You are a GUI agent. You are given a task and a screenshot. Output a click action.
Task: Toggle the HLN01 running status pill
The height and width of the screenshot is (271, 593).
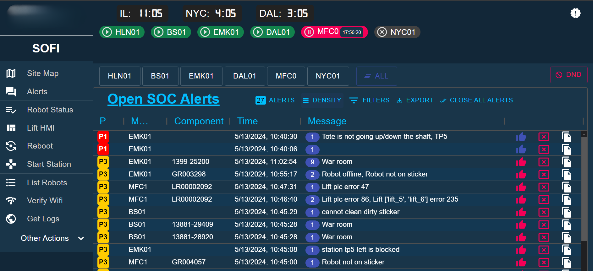click(x=122, y=32)
